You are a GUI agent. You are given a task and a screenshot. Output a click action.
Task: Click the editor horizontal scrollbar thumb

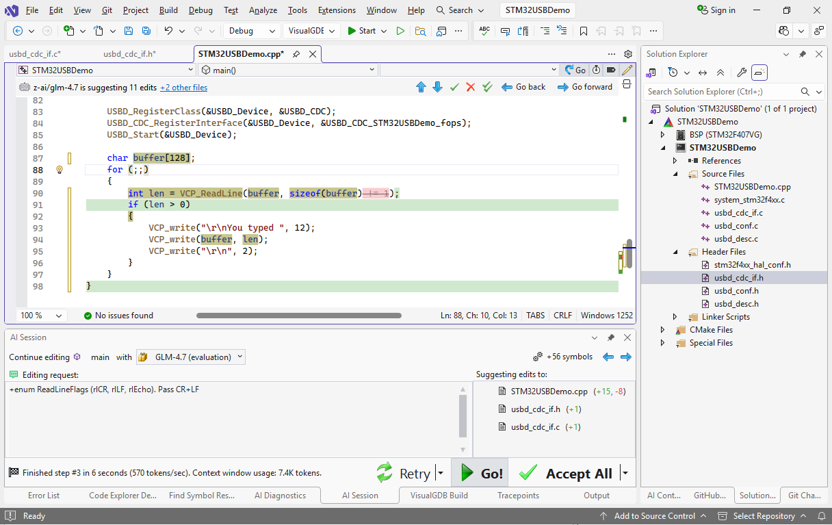click(x=298, y=316)
